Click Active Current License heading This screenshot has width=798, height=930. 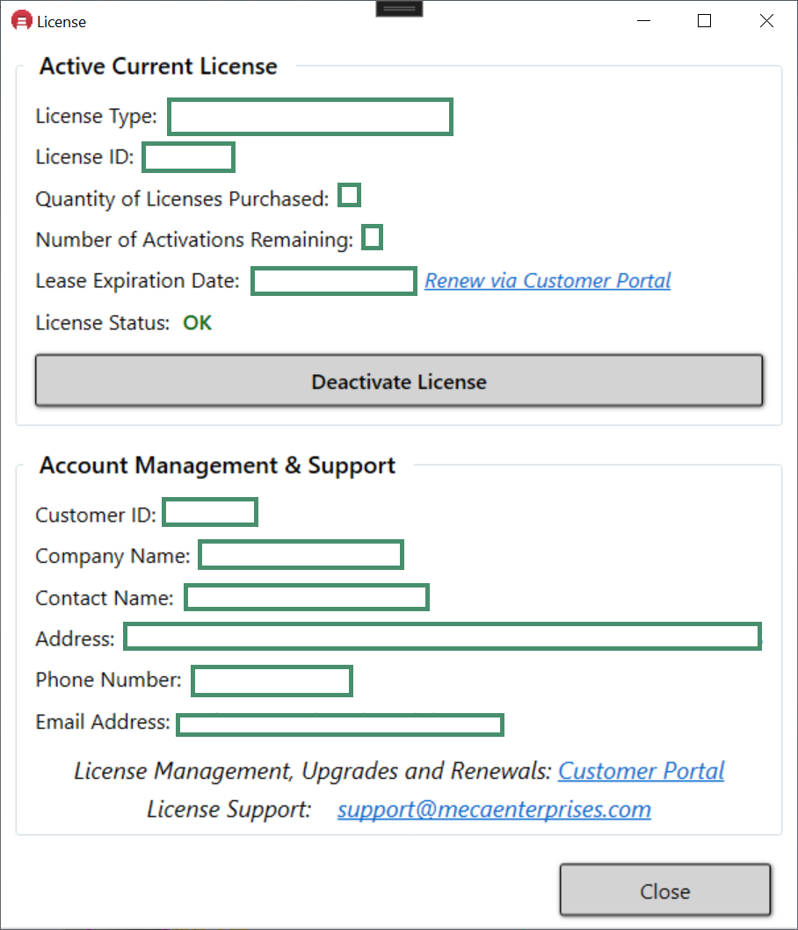coord(158,67)
